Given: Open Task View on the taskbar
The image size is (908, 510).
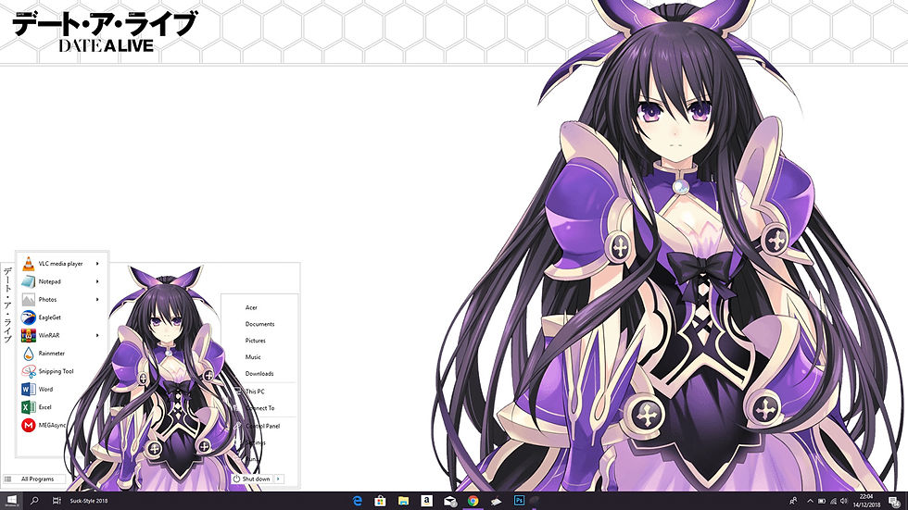Looking at the screenshot, I should pyautogui.click(x=57, y=501).
